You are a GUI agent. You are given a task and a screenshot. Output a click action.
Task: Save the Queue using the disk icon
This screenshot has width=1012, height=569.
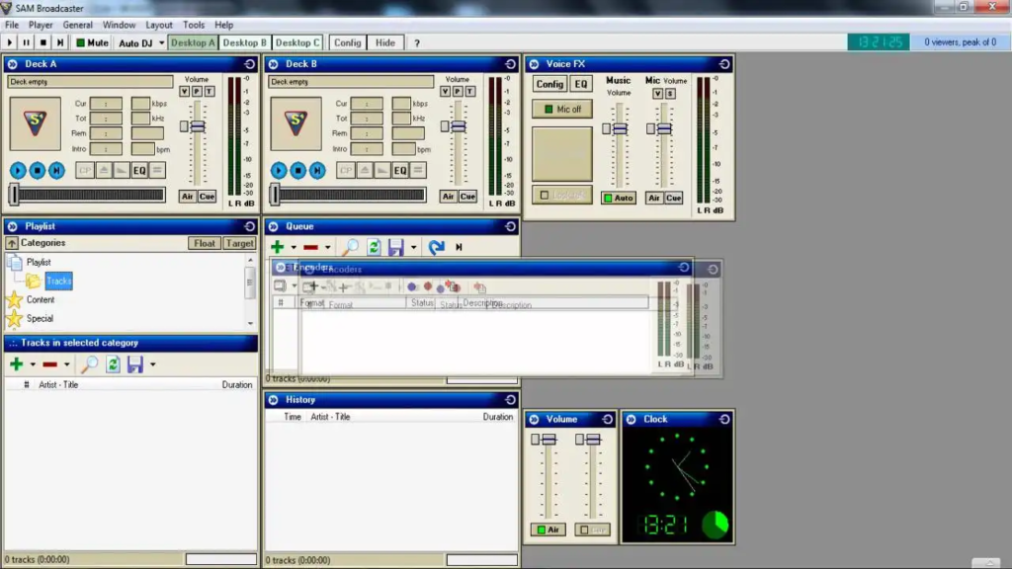pyautogui.click(x=395, y=247)
